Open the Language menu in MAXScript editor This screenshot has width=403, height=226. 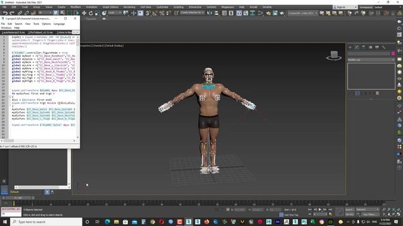[x=59, y=24]
